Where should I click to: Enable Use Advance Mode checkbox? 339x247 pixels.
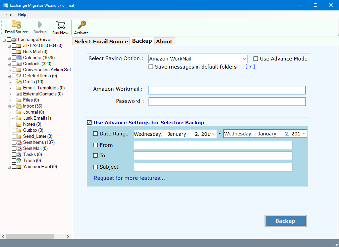coord(256,59)
